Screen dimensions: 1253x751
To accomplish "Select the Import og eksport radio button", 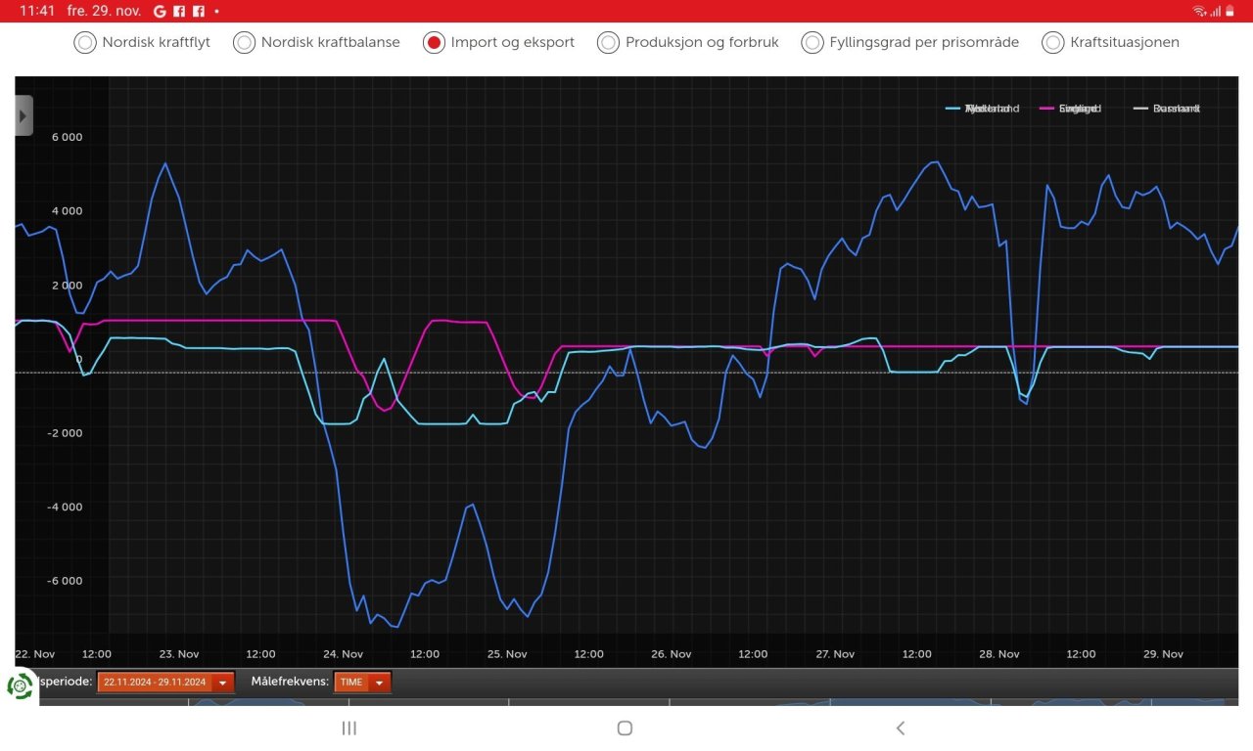I will [x=434, y=42].
